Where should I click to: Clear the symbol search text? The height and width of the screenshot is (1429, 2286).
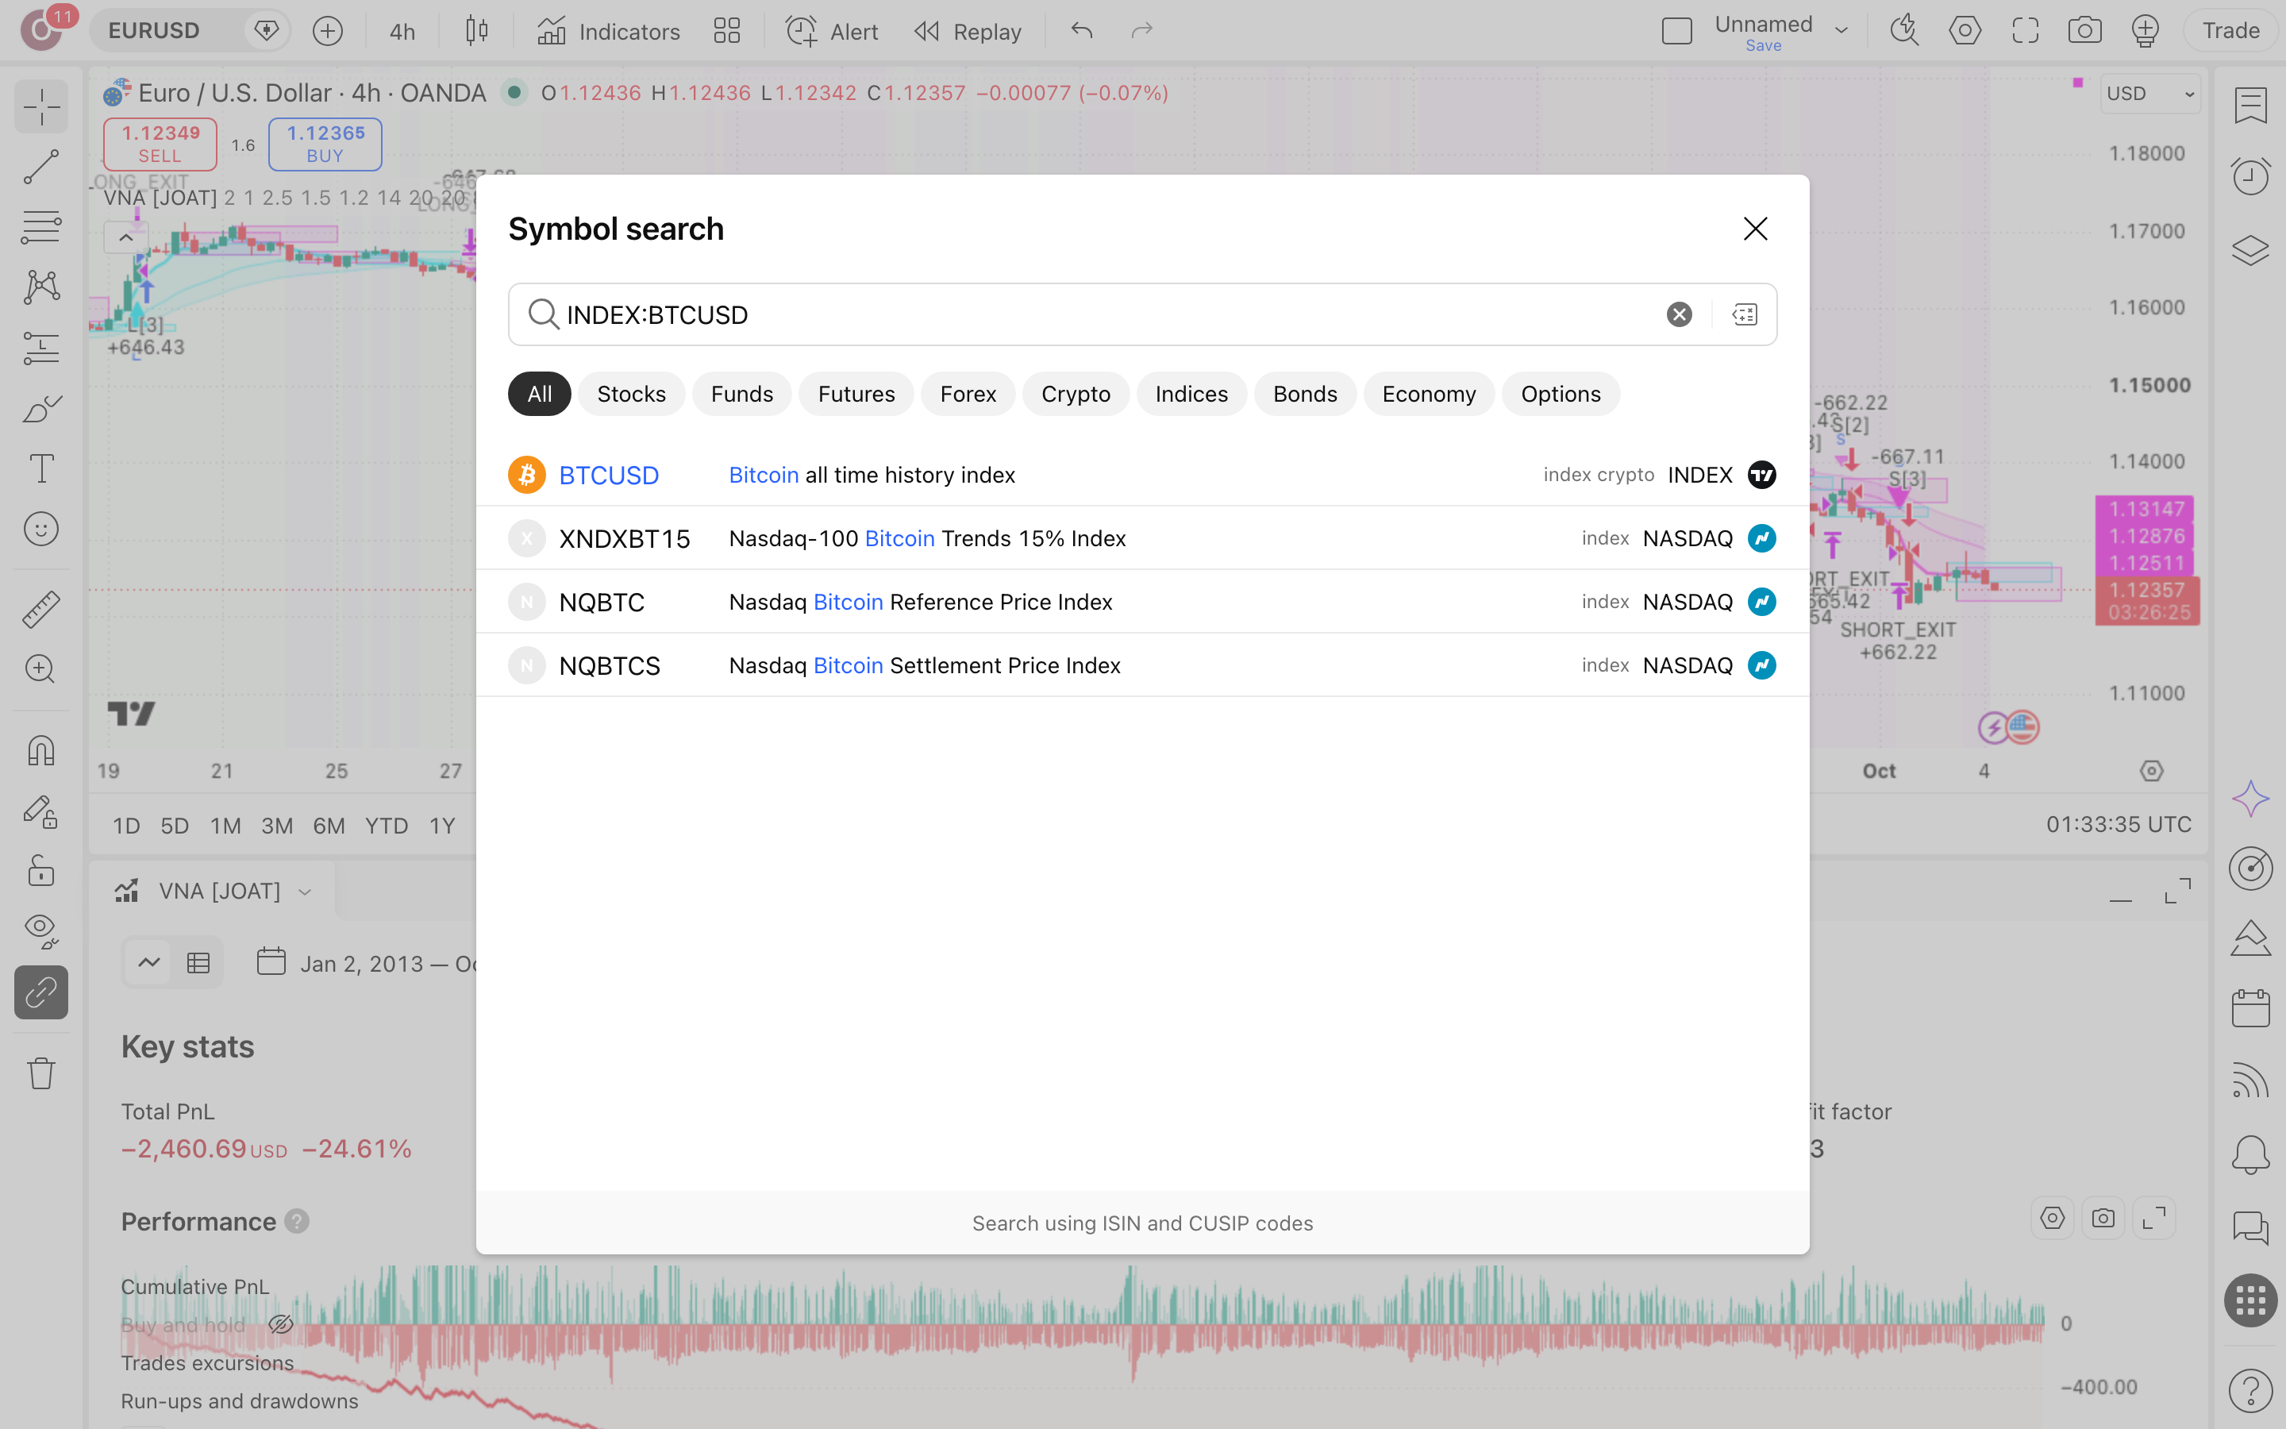[x=1679, y=314]
